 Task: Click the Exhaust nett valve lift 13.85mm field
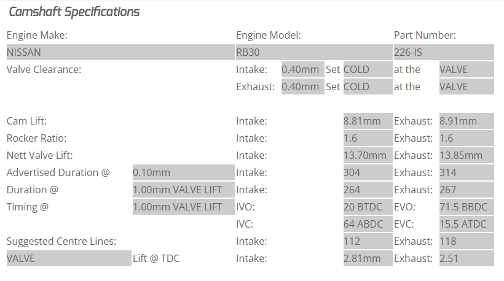467,155
